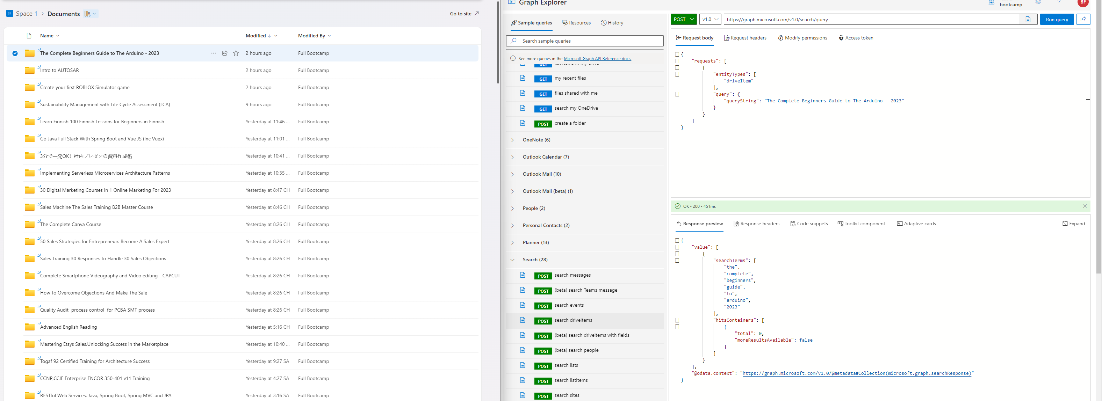The width and height of the screenshot is (1102, 401).
Task: Select the Response headers tab
Action: pos(757,224)
